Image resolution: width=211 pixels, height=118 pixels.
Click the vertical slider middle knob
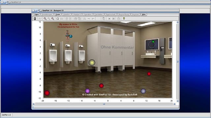(x=178, y=62)
